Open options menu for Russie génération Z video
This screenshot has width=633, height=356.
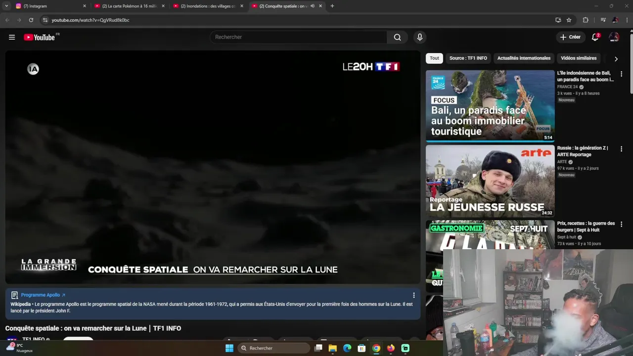[622, 149]
